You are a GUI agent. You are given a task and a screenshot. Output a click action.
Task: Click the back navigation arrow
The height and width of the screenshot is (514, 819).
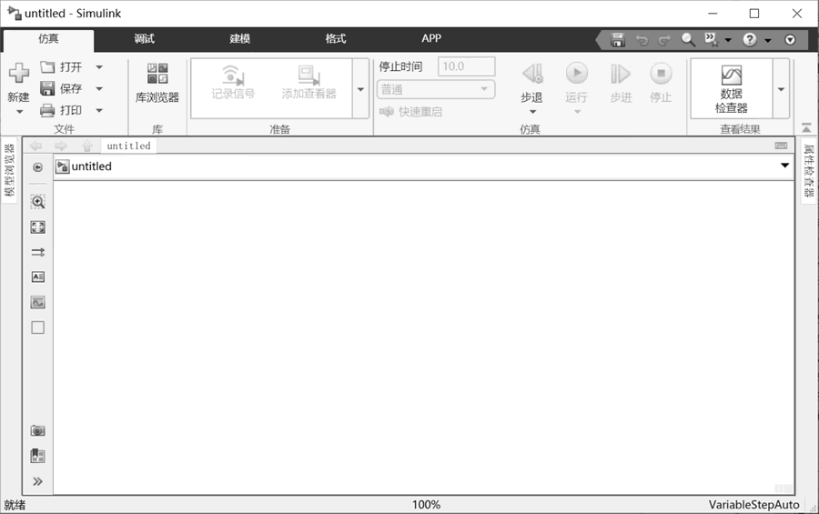pyautogui.click(x=36, y=146)
